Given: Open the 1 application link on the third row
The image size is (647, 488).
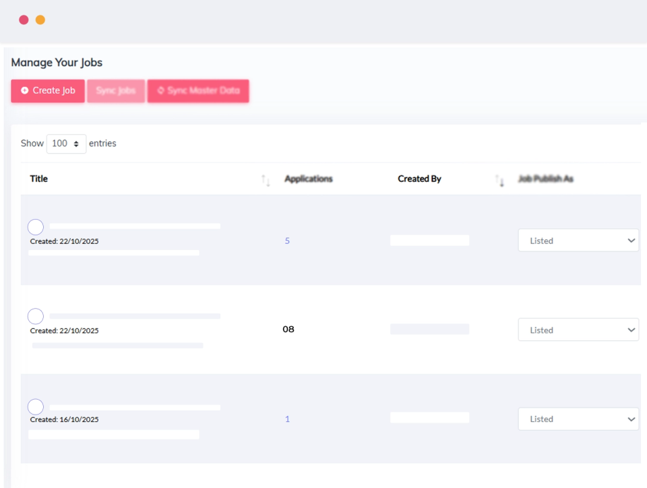Looking at the screenshot, I should 287,419.
